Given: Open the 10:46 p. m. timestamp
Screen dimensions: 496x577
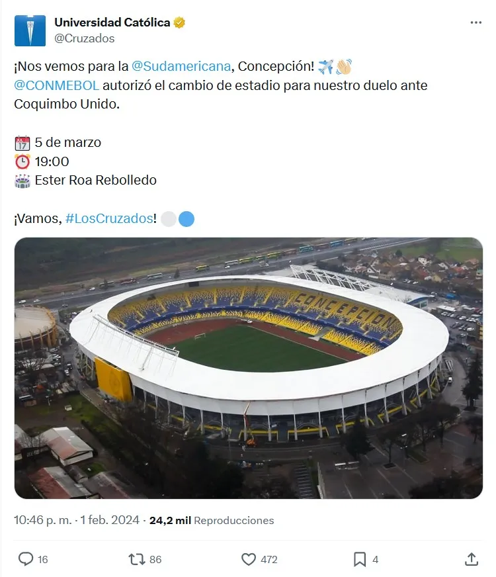Looking at the screenshot, I should (42, 520).
